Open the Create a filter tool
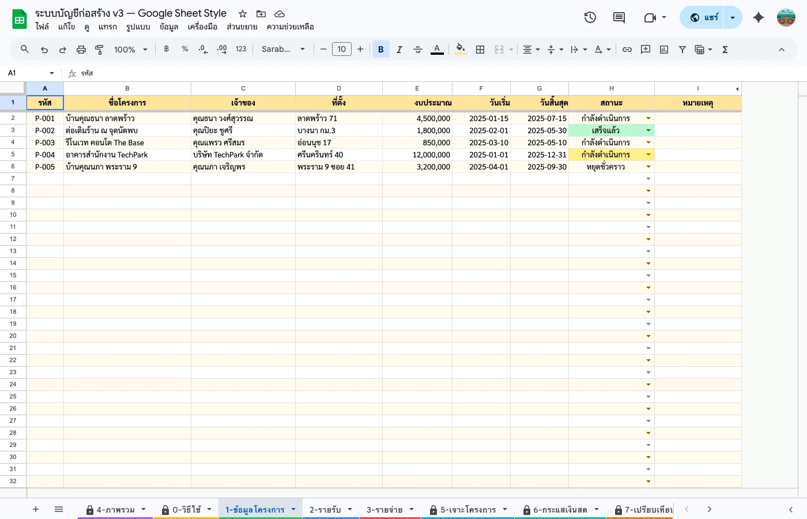Screen dimensions: 807x519 point(682,49)
